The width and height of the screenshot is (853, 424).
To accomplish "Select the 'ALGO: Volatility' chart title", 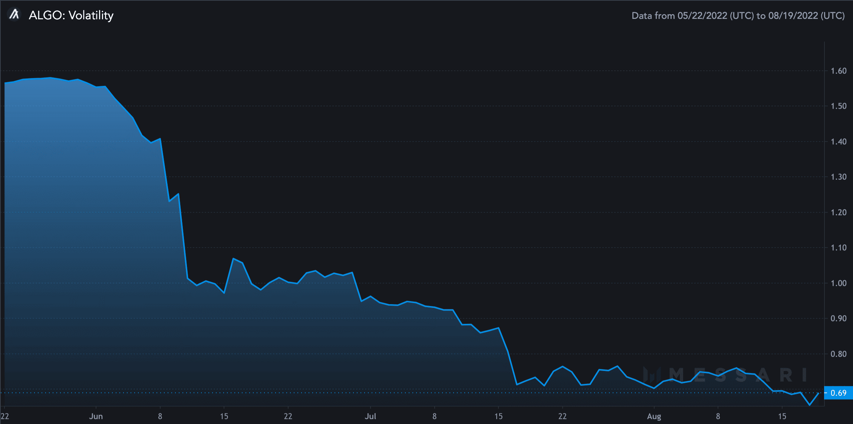I will (71, 15).
